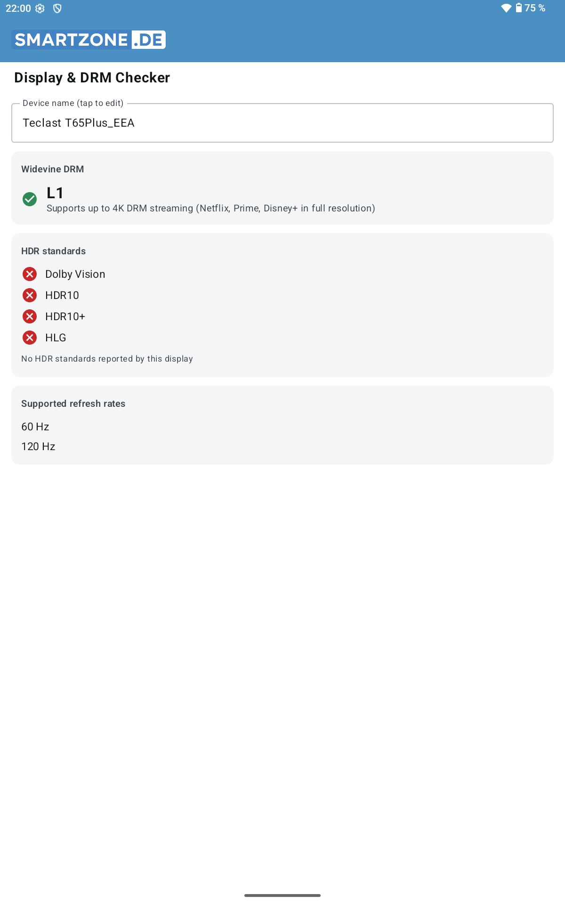
Task: Tap the Supported refresh rates heading
Action: point(73,404)
